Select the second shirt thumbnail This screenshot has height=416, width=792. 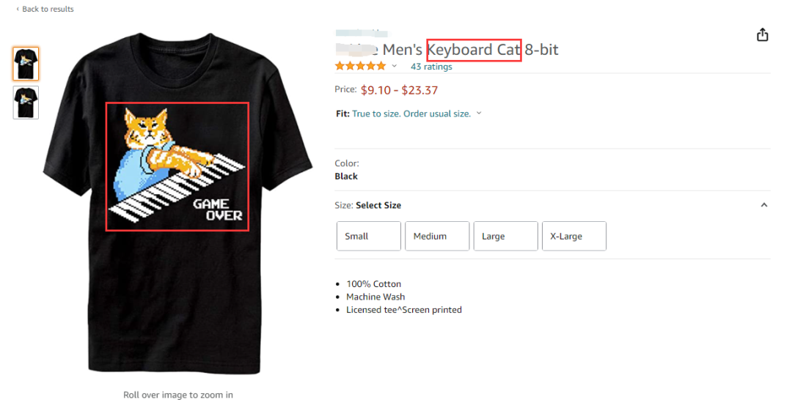[x=26, y=103]
